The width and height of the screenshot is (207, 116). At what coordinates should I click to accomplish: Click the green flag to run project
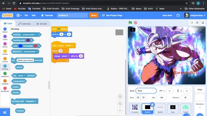pyautogui.click(x=130, y=23)
